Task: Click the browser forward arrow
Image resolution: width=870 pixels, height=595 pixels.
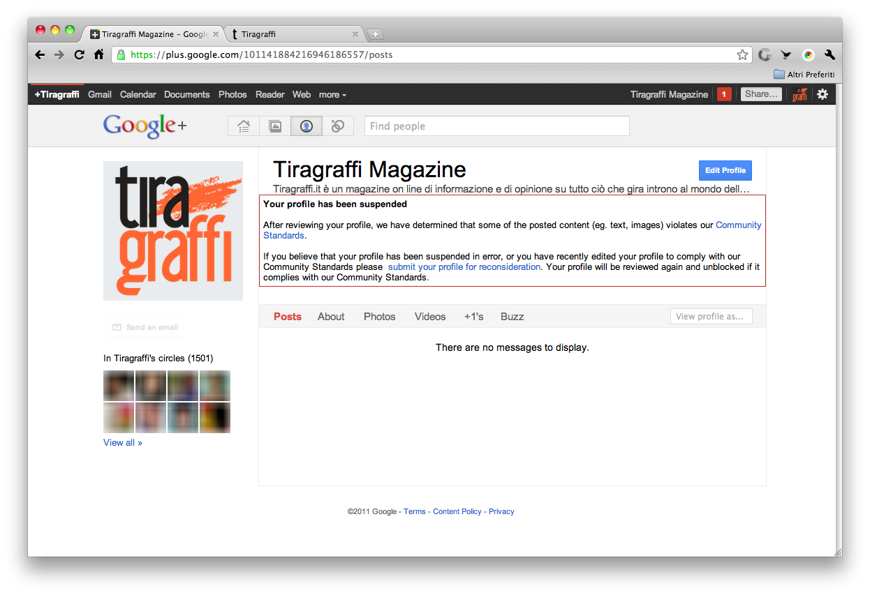Action: (59, 54)
